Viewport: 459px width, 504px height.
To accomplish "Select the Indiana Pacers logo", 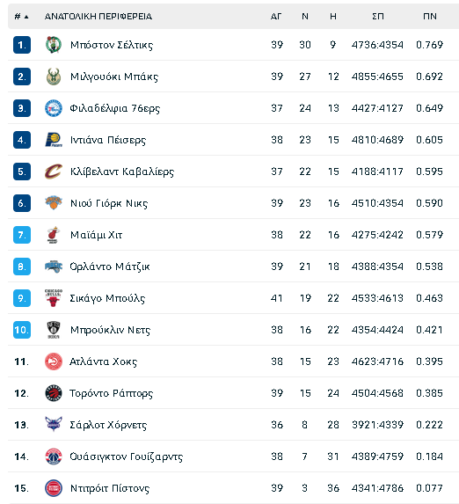I will 54,140.
